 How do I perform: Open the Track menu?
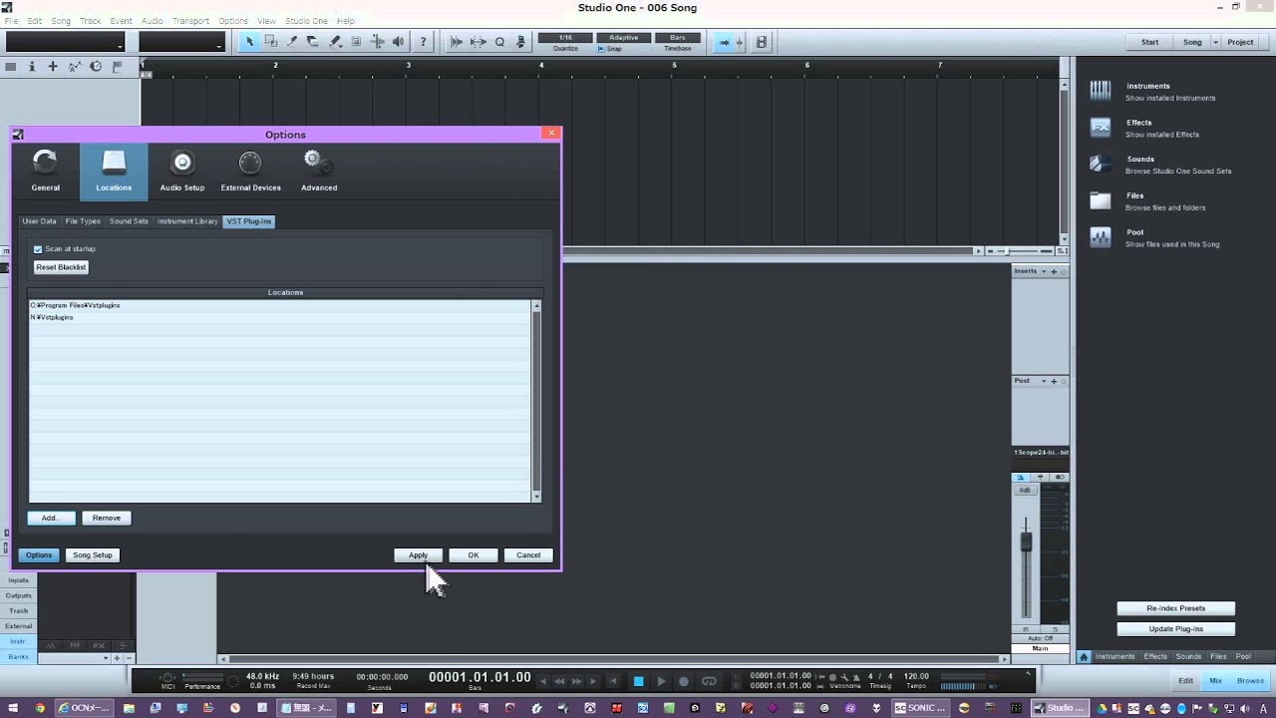(90, 20)
